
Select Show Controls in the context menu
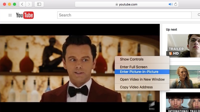132,59
